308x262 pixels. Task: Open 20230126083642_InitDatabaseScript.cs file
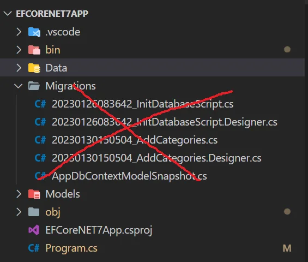coord(143,104)
